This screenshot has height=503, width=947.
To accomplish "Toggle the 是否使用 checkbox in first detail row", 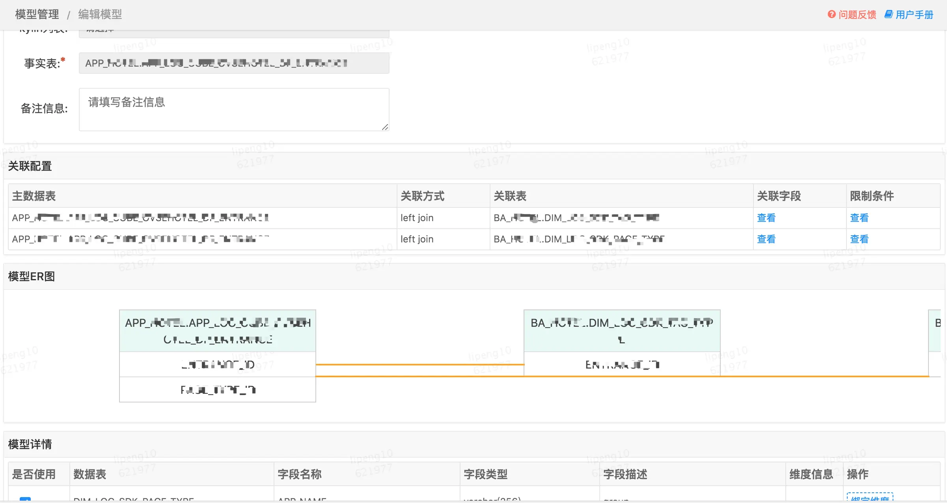I will [x=25, y=499].
